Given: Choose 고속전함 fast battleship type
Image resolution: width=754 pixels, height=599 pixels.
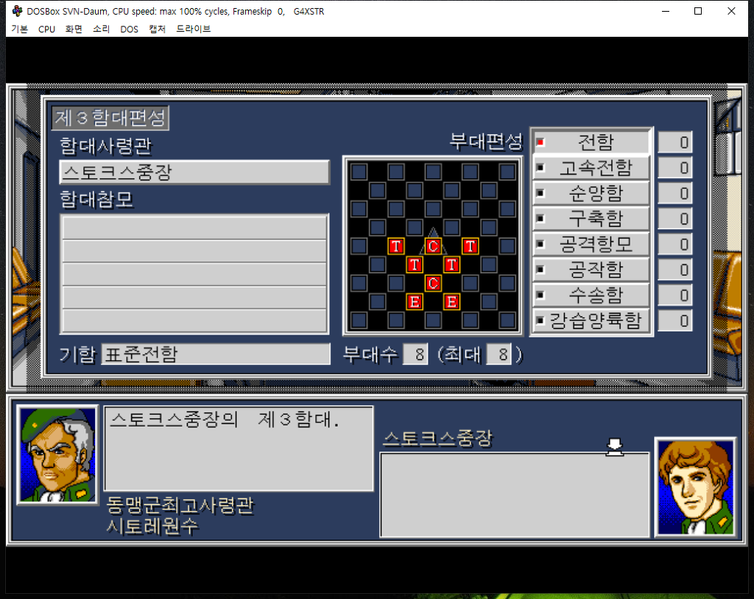Looking at the screenshot, I should 591,168.
